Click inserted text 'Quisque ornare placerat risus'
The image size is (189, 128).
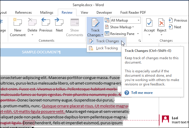[x=68, y=106]
